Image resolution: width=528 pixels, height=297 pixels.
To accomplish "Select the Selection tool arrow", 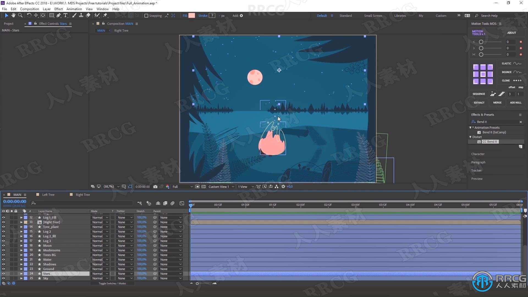I will [x=7, y=16].
